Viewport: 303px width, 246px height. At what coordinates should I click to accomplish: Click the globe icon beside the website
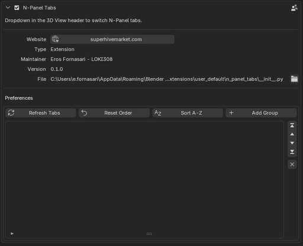[55, 39]
